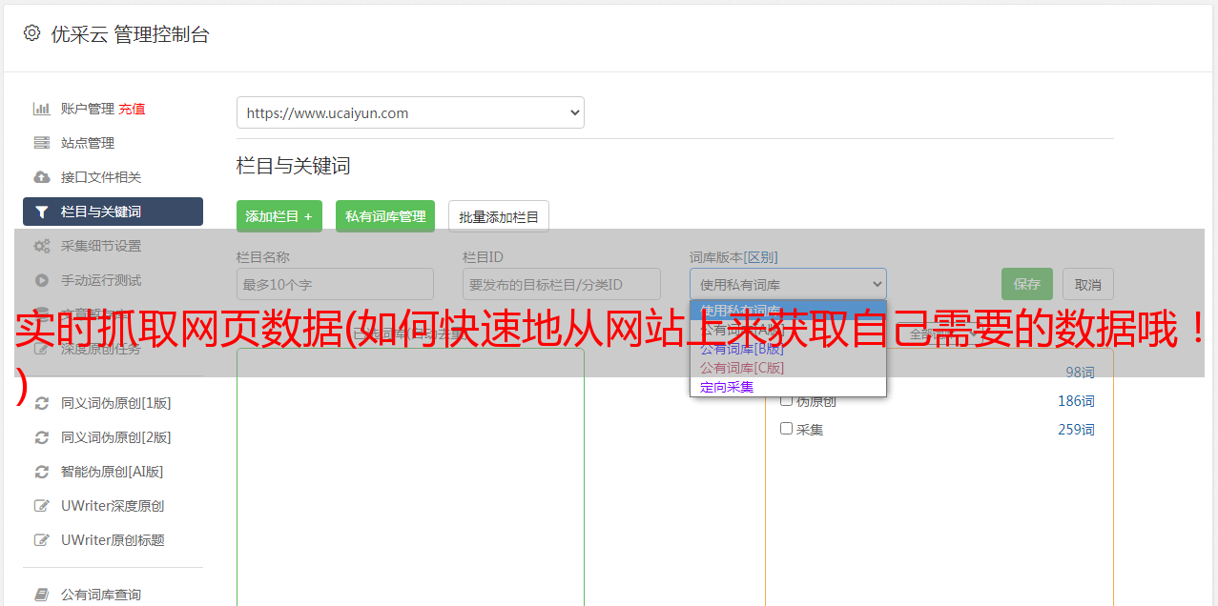Click the book icon beside 公有词库查询

pos(42,595)
